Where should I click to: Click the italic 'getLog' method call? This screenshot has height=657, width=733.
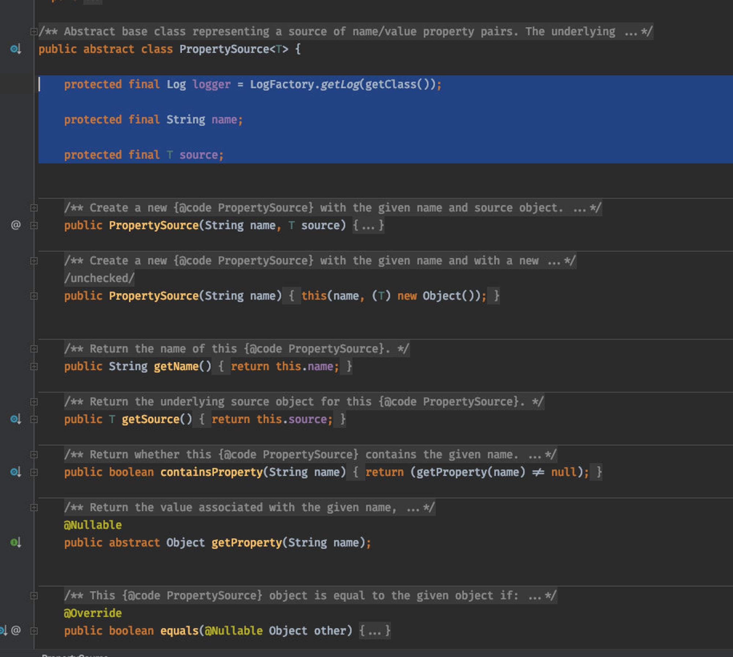pyautogui.click(x=340, y=84)
